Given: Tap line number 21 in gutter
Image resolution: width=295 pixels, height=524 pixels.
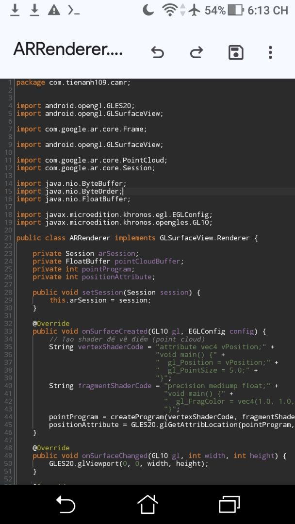Looking at the screenshot, I should point(8,238).
